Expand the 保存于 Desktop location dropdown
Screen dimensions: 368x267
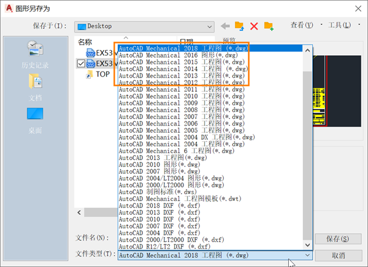point(209,27)
